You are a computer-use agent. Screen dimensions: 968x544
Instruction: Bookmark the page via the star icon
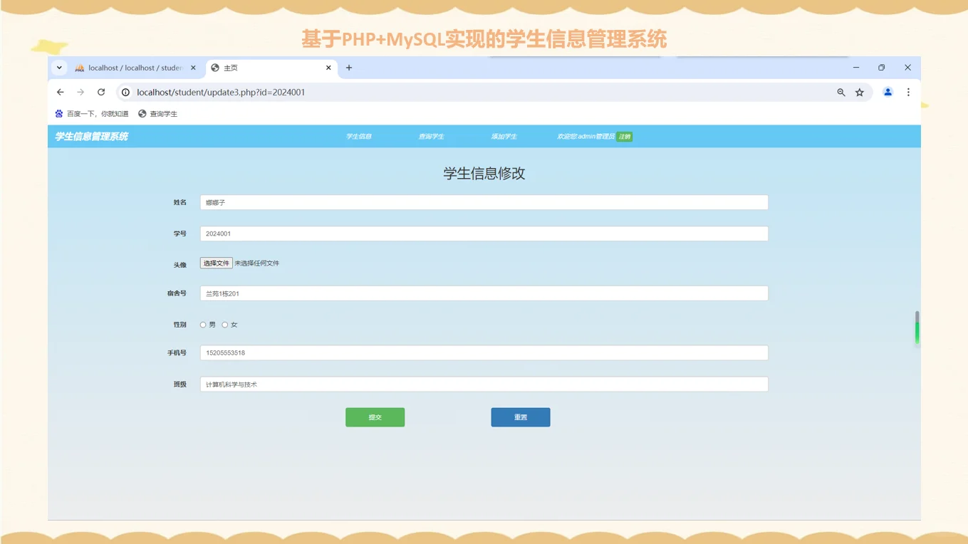tap(859, 92)
